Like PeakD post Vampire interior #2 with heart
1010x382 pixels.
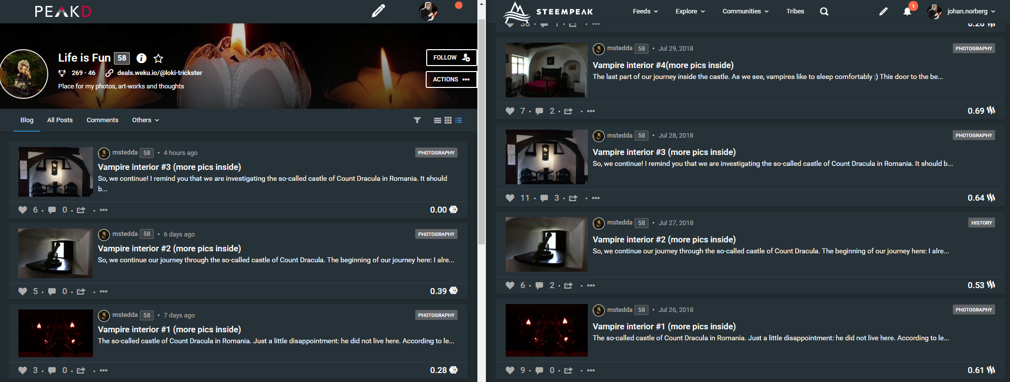tap(23, 292)
